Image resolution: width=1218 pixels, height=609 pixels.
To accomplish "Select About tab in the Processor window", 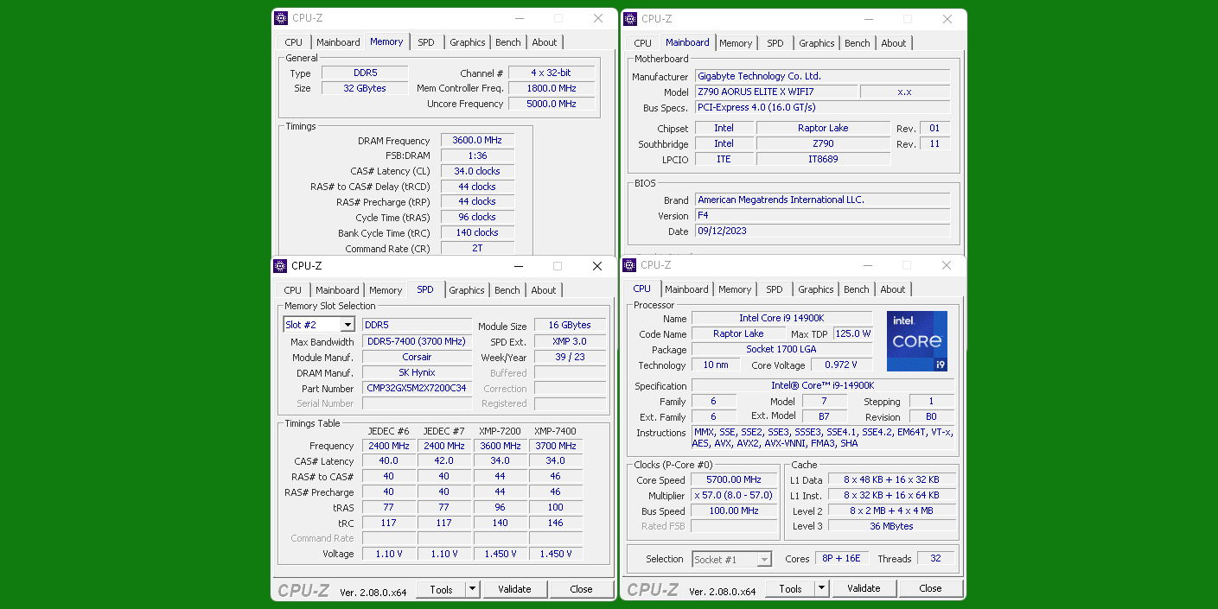I will [x=892, y=289].
